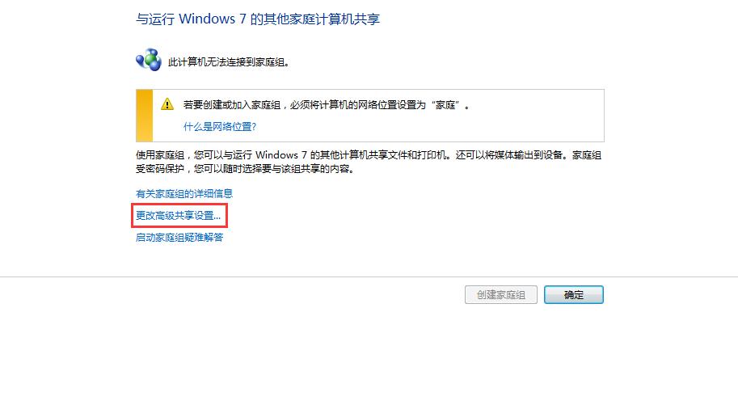This screenshot has height=401, width=738.
Task: Click the yellow stripe of the warning box
Action: 145,116
